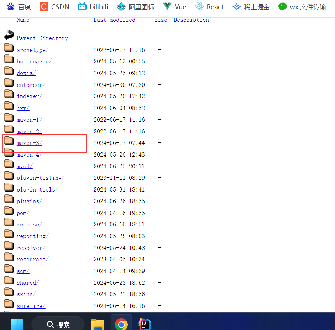The width and height of the screenshot is (335, 330).
Task: Go to the Parent Directory link
Action: (x=42, y=38)
